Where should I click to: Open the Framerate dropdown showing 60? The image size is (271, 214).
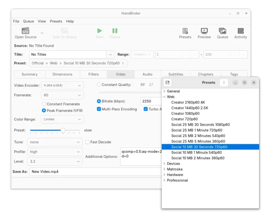tap(62, 95)
